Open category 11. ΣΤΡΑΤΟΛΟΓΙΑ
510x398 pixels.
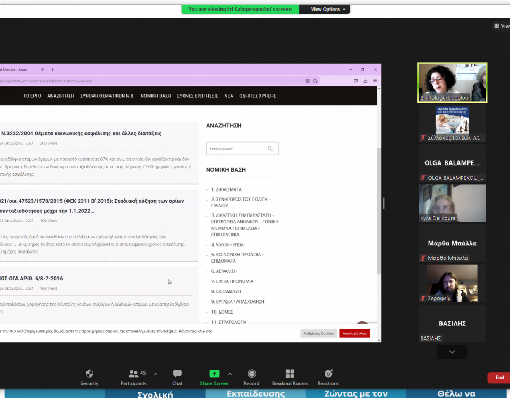coord(229,322)
